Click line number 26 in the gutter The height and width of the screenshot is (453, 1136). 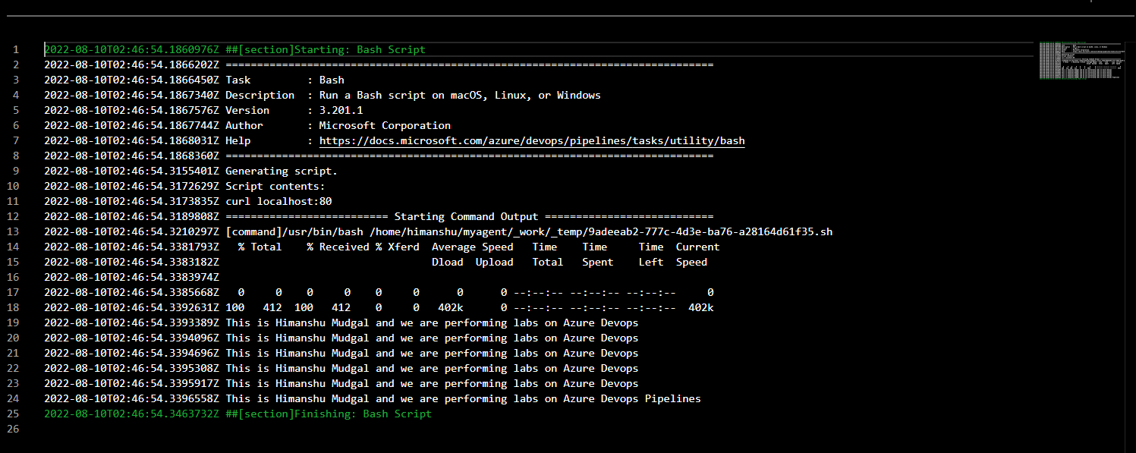point(13,429)
